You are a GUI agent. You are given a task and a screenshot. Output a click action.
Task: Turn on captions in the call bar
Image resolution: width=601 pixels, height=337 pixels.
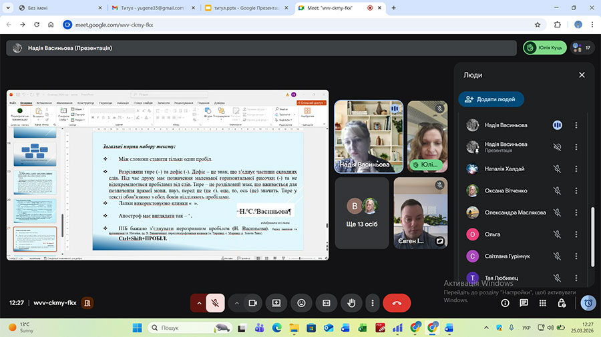click(x=326, y=303)
